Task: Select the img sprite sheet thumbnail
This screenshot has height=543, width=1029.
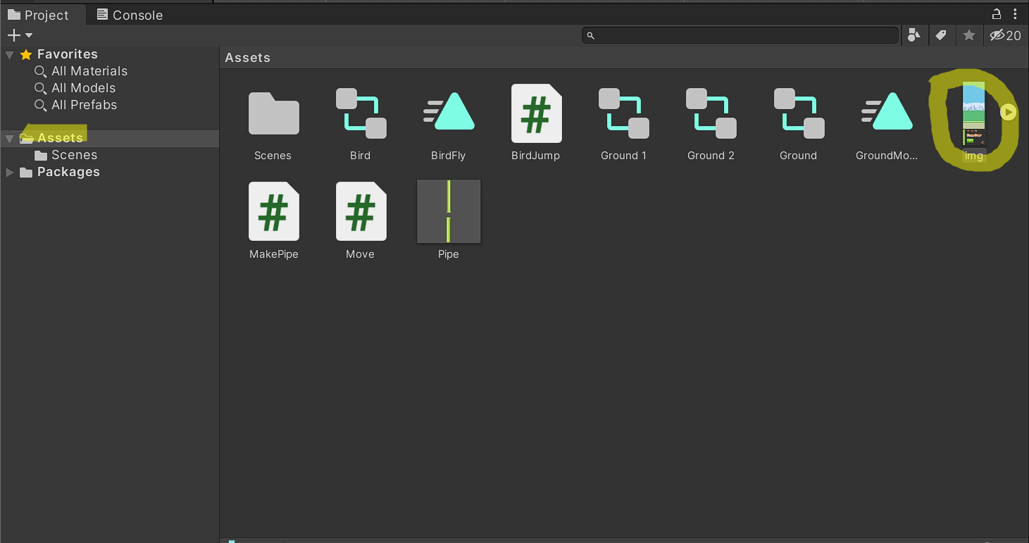Action: [x=974, y=114]
